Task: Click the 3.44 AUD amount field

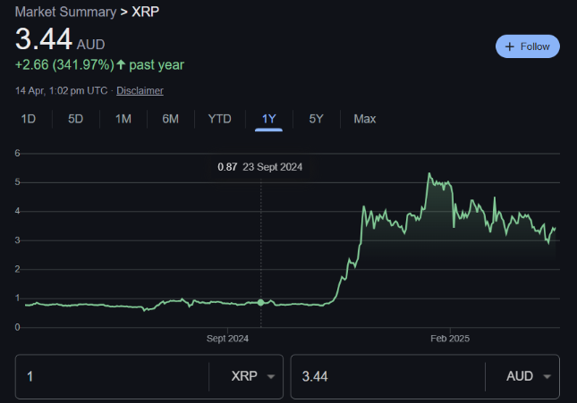Action: click(x=388, y=376)
